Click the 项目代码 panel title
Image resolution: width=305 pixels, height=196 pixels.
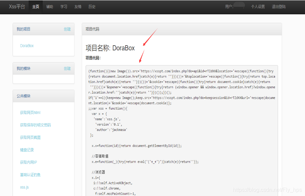(x=92, y=29)
